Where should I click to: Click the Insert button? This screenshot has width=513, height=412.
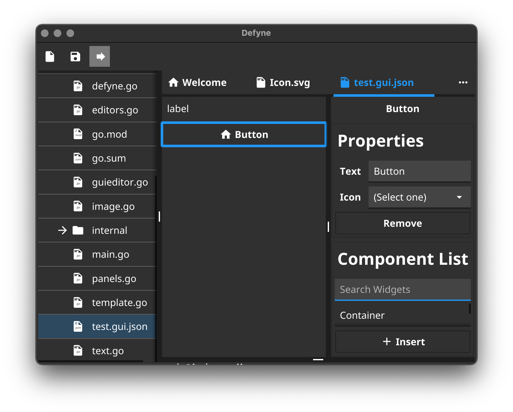(x=402, y=342)
